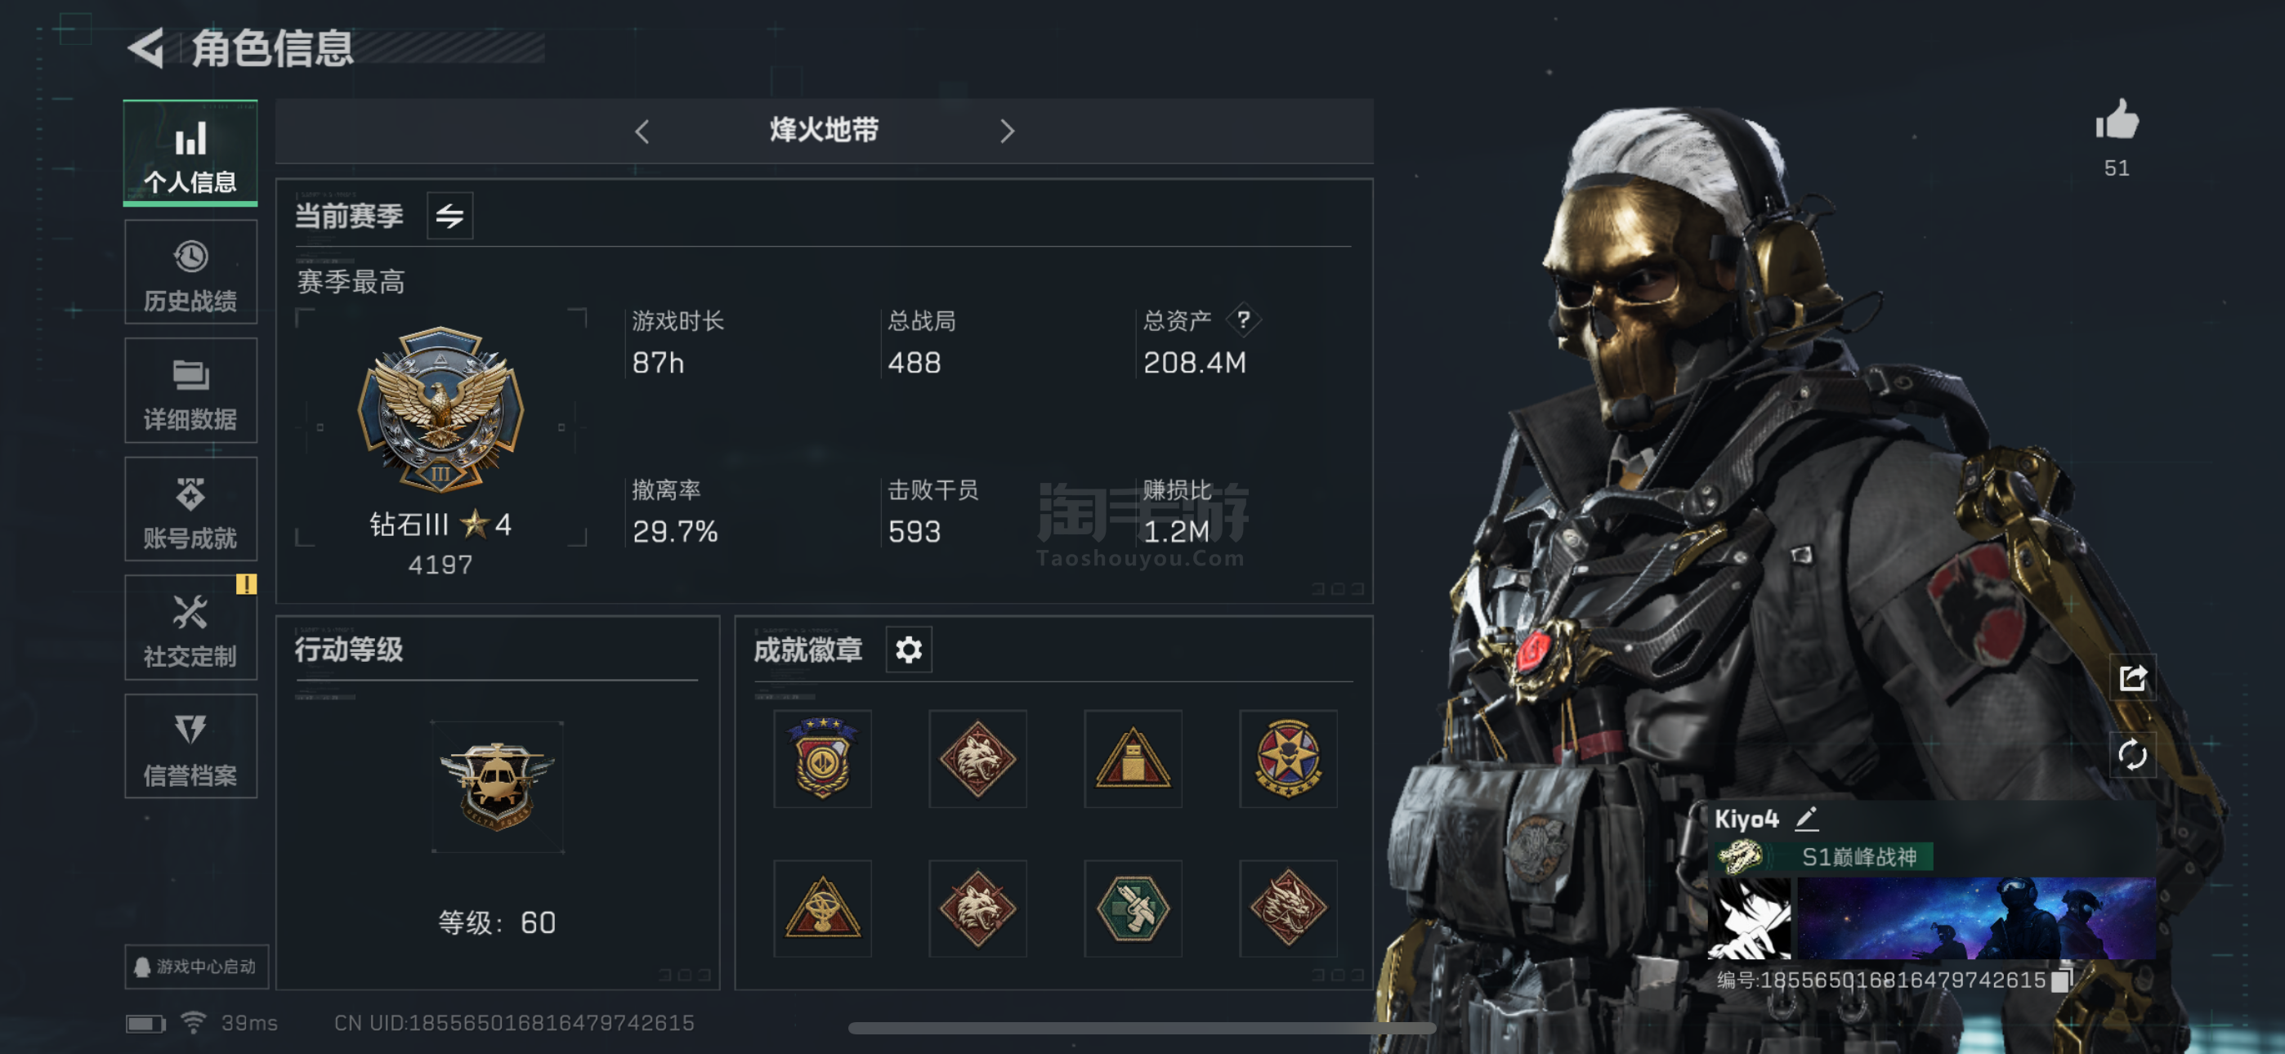Click the question mark next to 总资产
Image resolution: width=2285 pixels, height=1054 pixels.
tap(1244, 319)
